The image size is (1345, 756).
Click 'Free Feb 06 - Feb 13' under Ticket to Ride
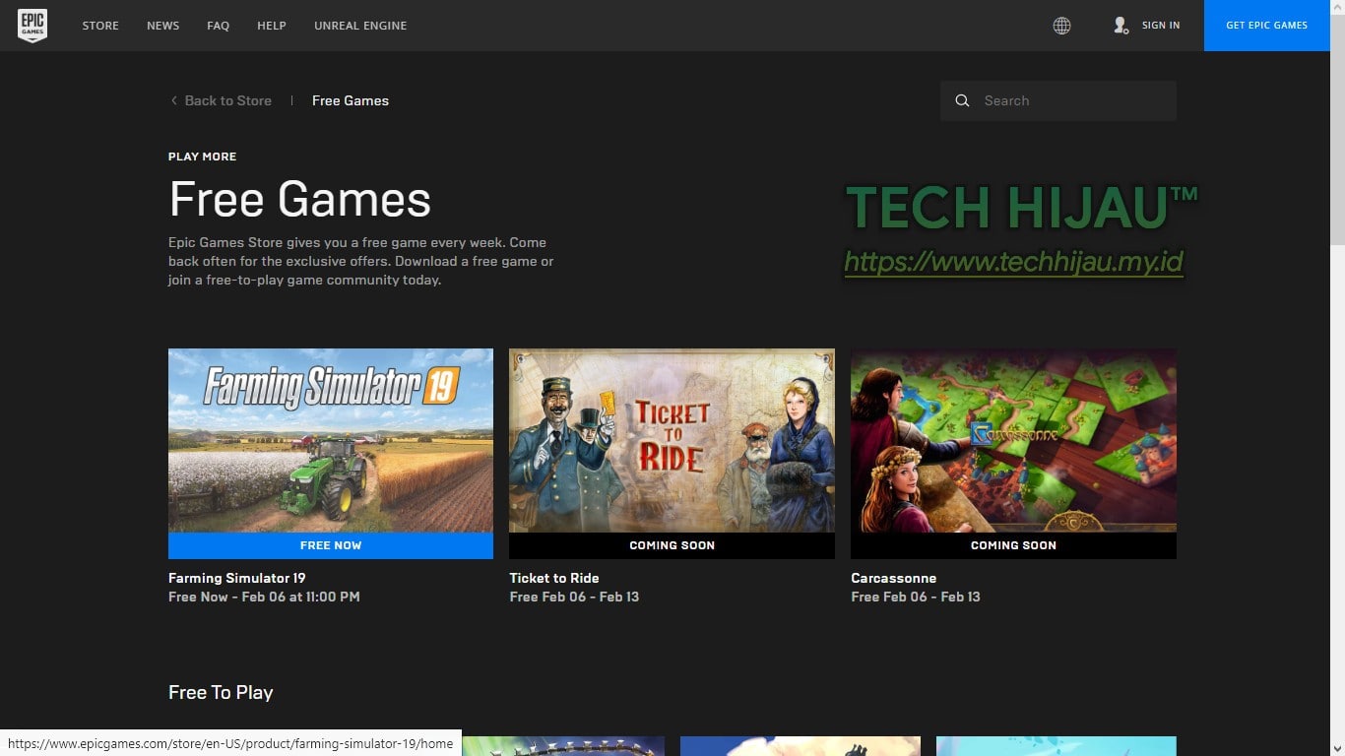coord(575,597)
